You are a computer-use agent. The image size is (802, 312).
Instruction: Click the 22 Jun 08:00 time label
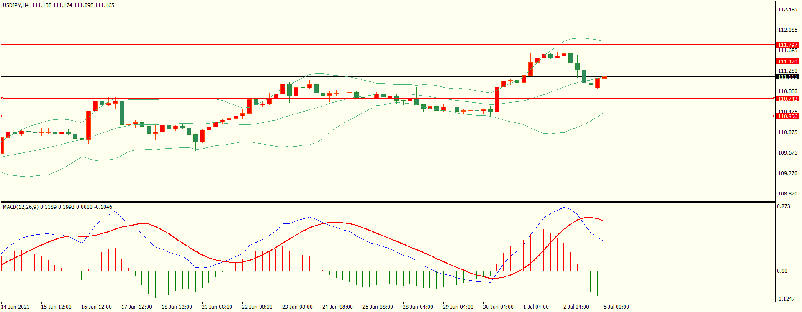[257, 307]
